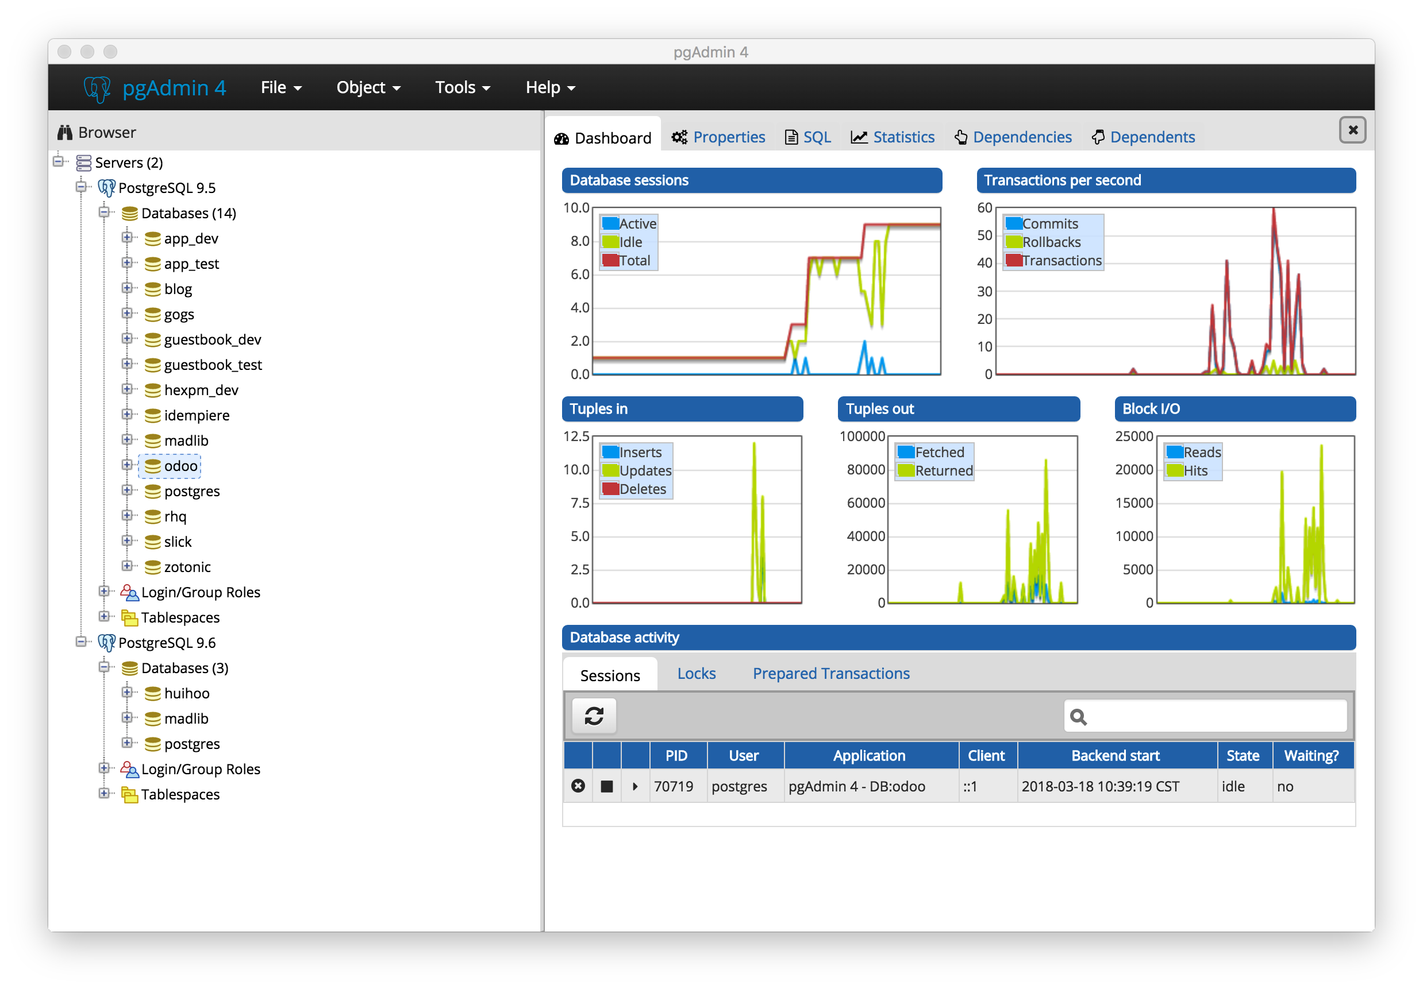The image size is (1423, 989).
Task: Click the Login/Group Roles icon under PostgreSQL 9.5
Action: tap(129, 593)
